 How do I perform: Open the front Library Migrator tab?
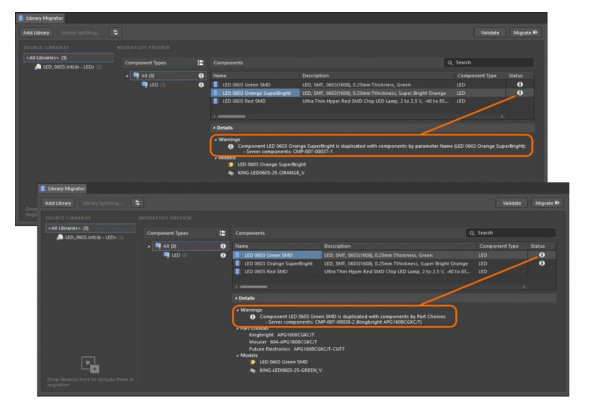[x=62, y=188]
